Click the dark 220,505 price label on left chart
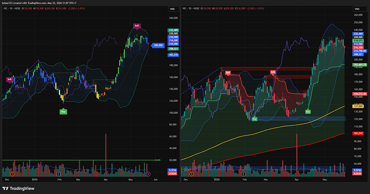The height and width of the screenshot is (194, 370). pyautogui.click(x=173, y=34)
